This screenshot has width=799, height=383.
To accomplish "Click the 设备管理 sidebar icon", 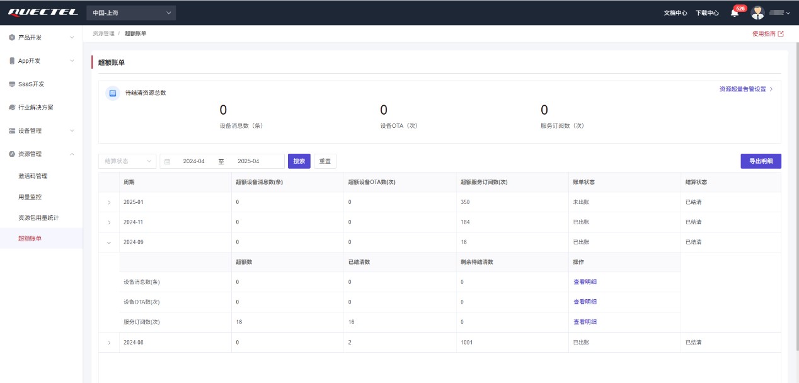I will pos(12,131).
